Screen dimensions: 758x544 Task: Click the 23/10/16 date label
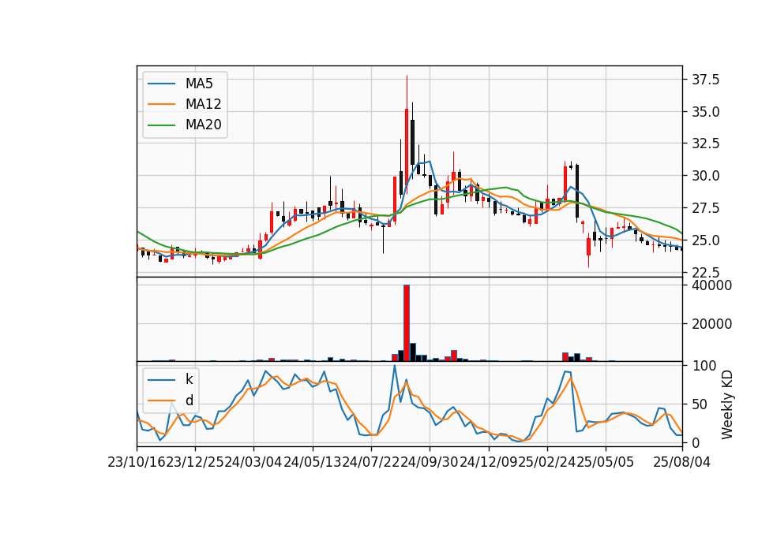137,462
